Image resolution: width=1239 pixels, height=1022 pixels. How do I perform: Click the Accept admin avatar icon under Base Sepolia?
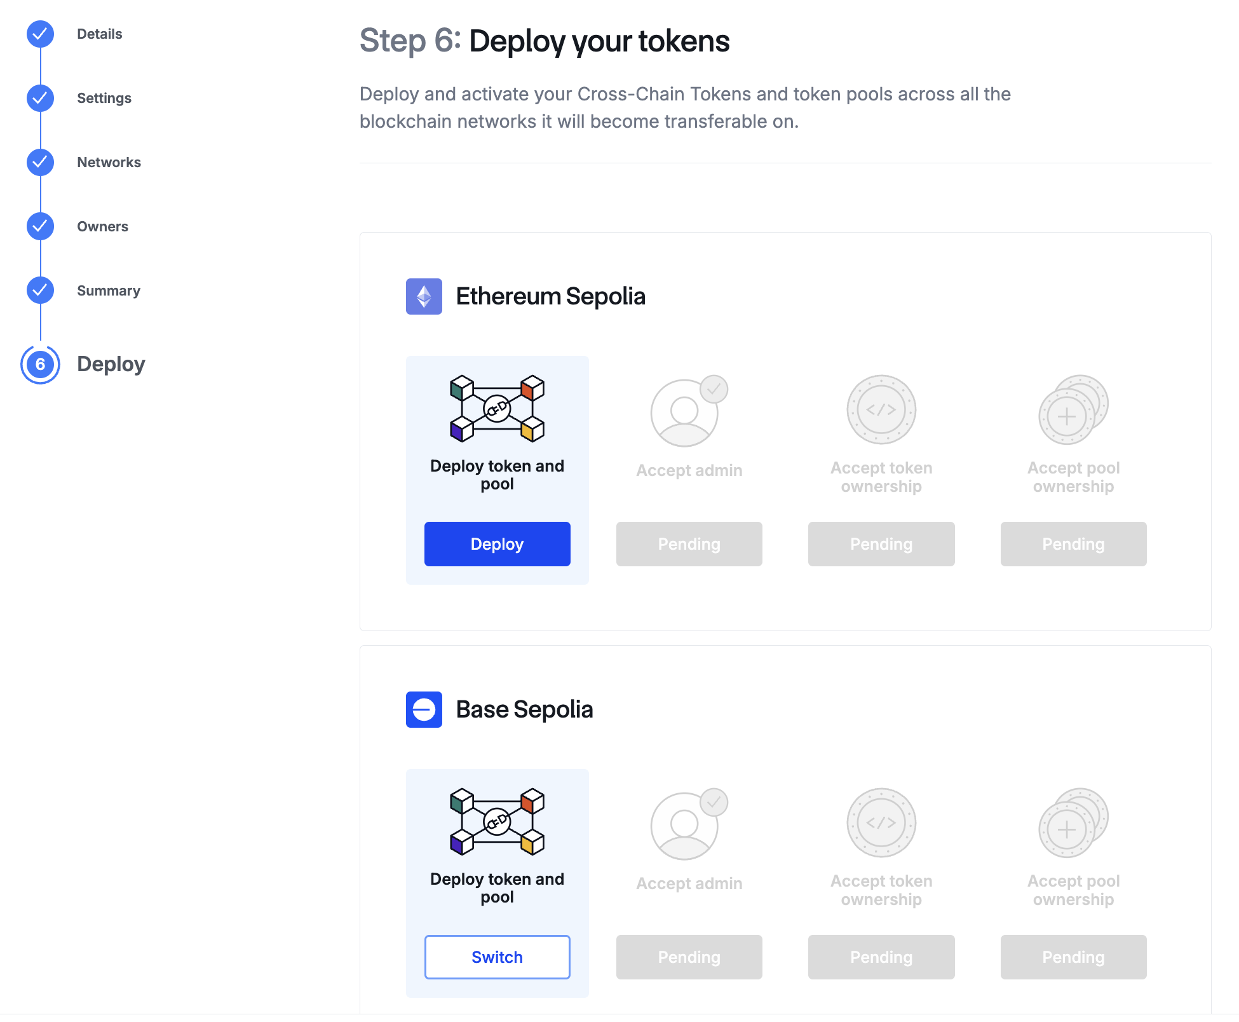tap(688, 824)
